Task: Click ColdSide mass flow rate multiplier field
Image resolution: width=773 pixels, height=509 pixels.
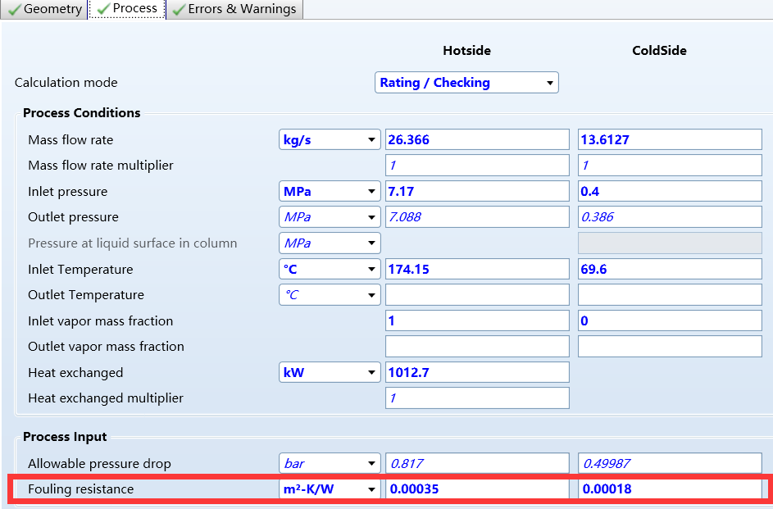Action: [670, 165]
